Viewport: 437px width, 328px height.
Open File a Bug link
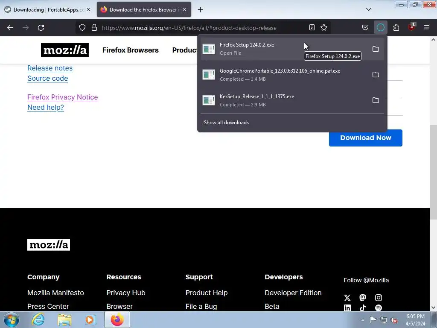201,306
